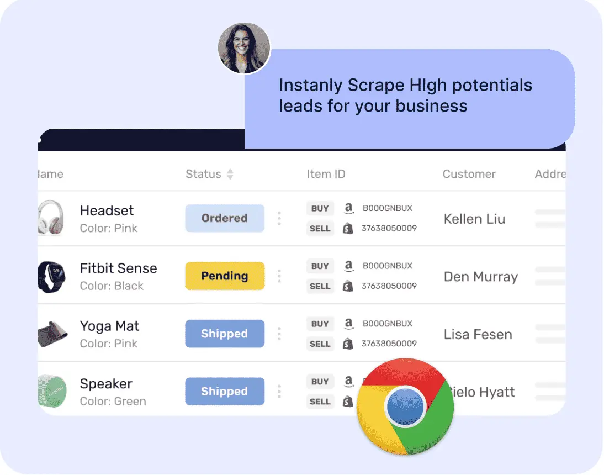
Task: Open the Speaker product thumbnail
Action: pyautogui.click(x=52, y=392)
